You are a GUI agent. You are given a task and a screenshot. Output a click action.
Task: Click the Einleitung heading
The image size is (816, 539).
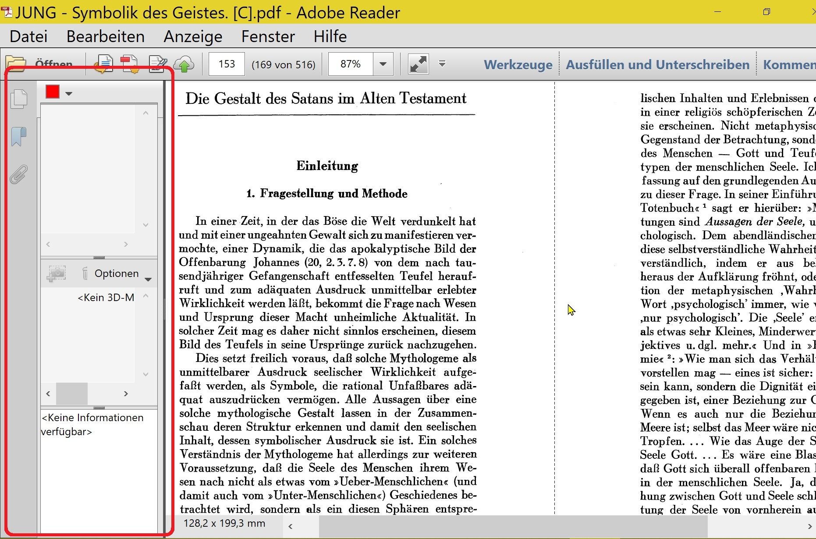(x=327, y=166)
